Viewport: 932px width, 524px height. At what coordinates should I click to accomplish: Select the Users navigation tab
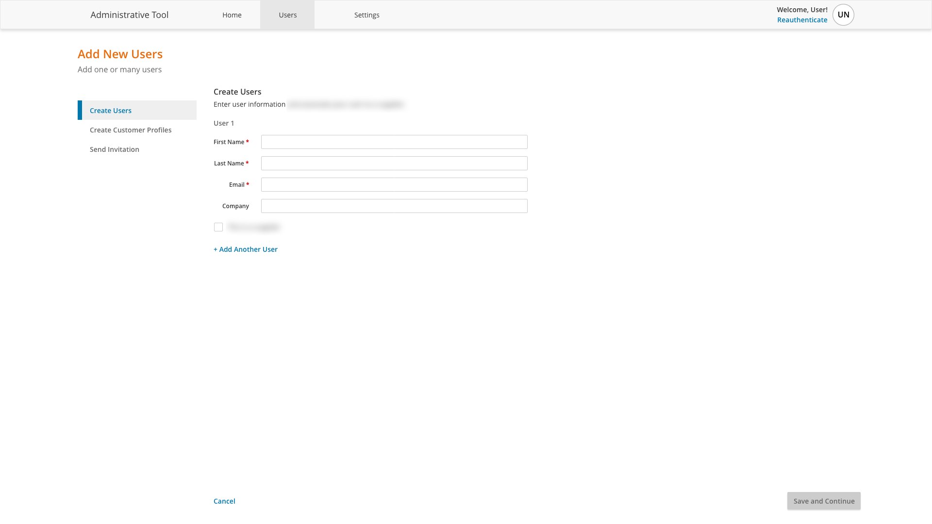point(287,15)
